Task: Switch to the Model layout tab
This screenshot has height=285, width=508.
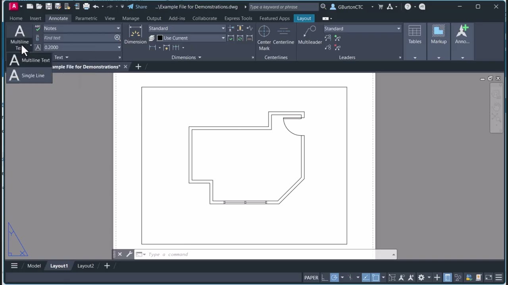Action: tap(34, 266)
